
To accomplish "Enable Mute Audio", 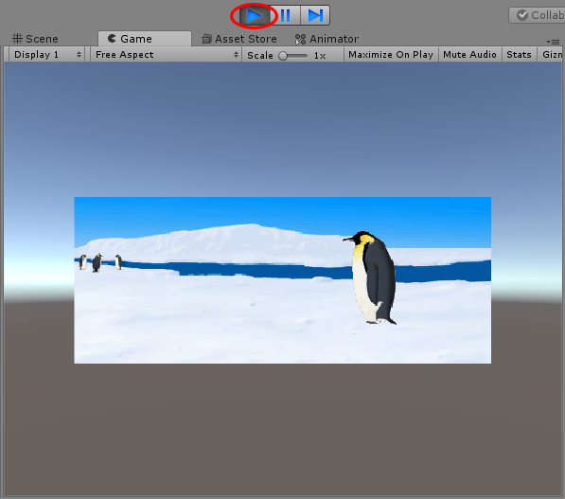I will click(x=469, y=55).
